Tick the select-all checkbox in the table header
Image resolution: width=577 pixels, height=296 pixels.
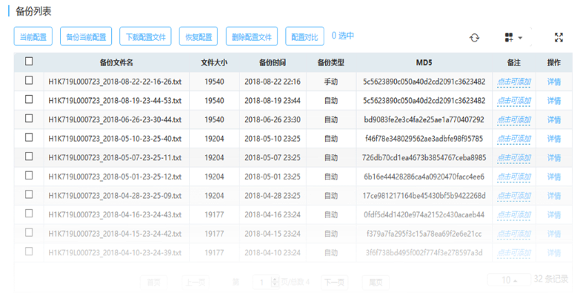pyautogui.click(x=29, y=61)
